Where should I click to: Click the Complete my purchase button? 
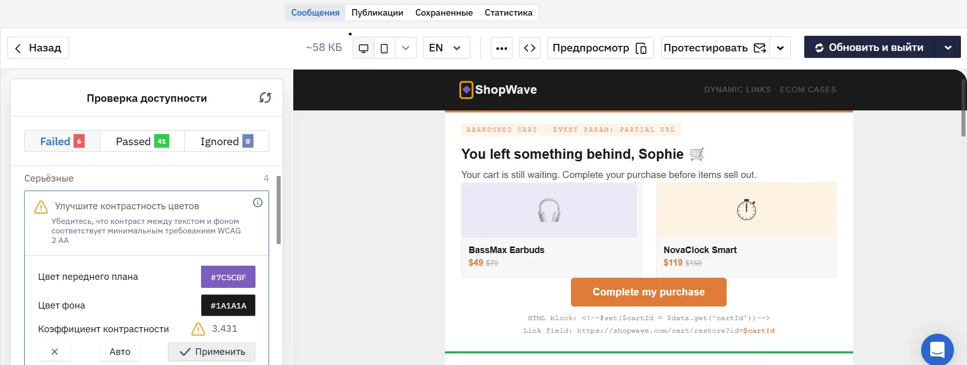click(649, 292)
